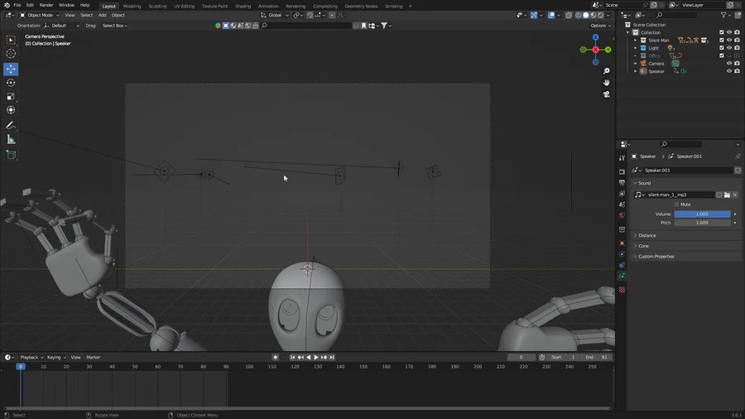Switch to the Shading workspace tab
Screen dimensions: 745x419
243,6
